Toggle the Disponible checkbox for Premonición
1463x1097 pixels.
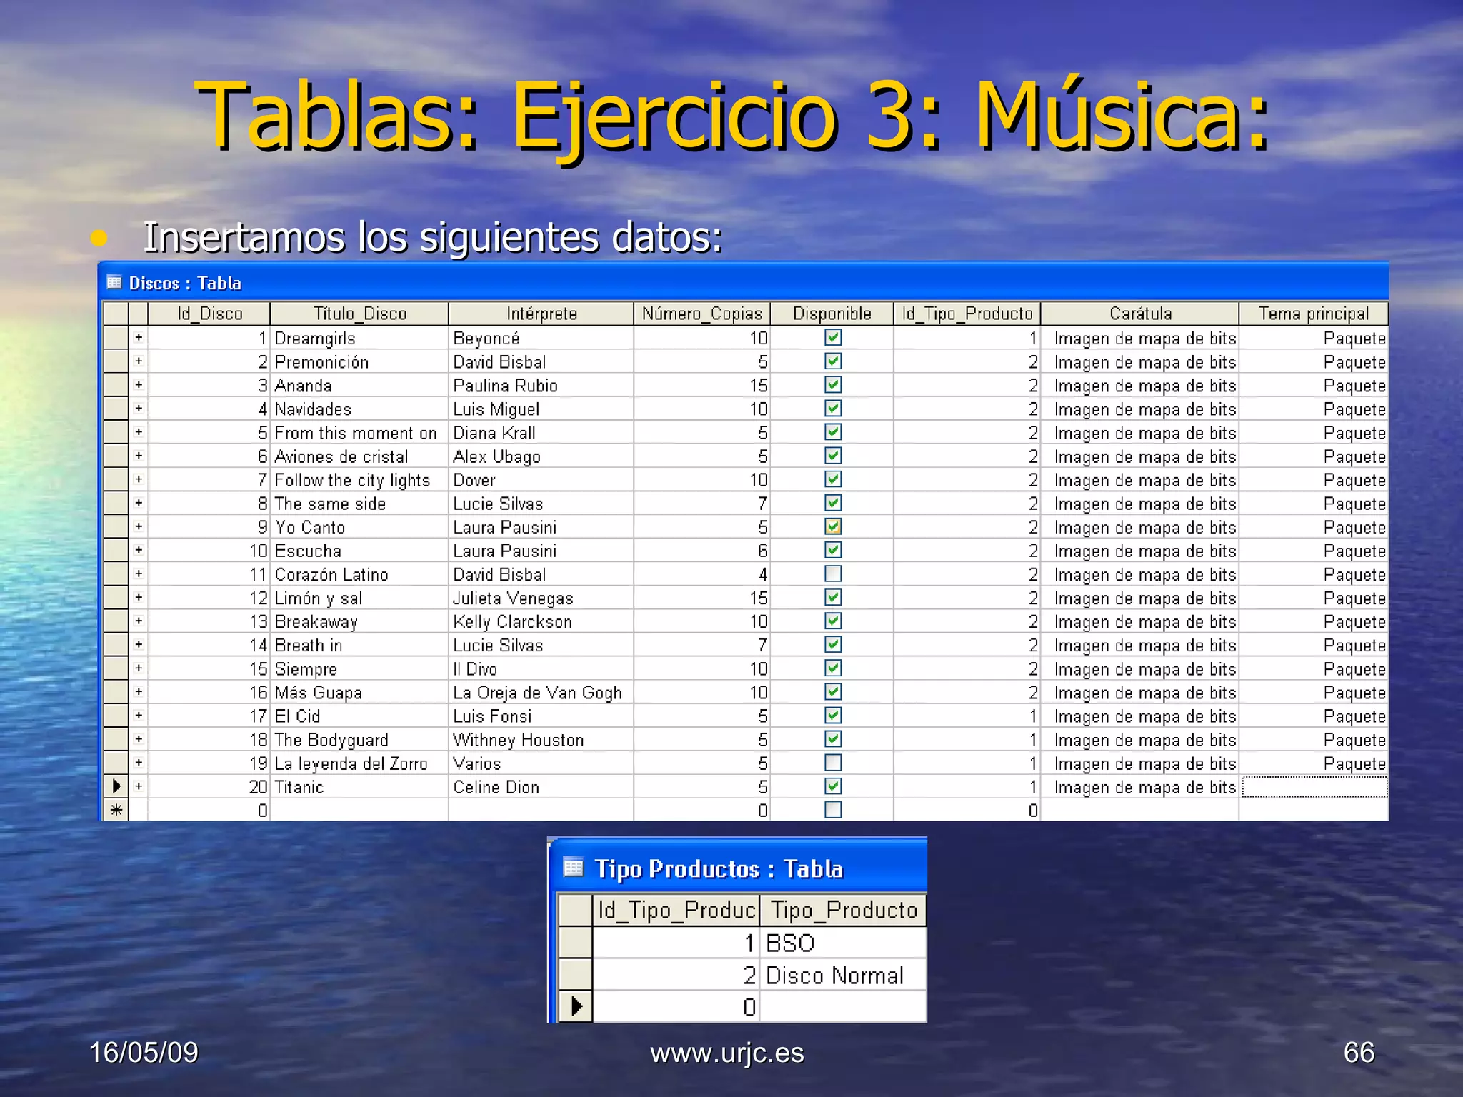pos(833,361)
